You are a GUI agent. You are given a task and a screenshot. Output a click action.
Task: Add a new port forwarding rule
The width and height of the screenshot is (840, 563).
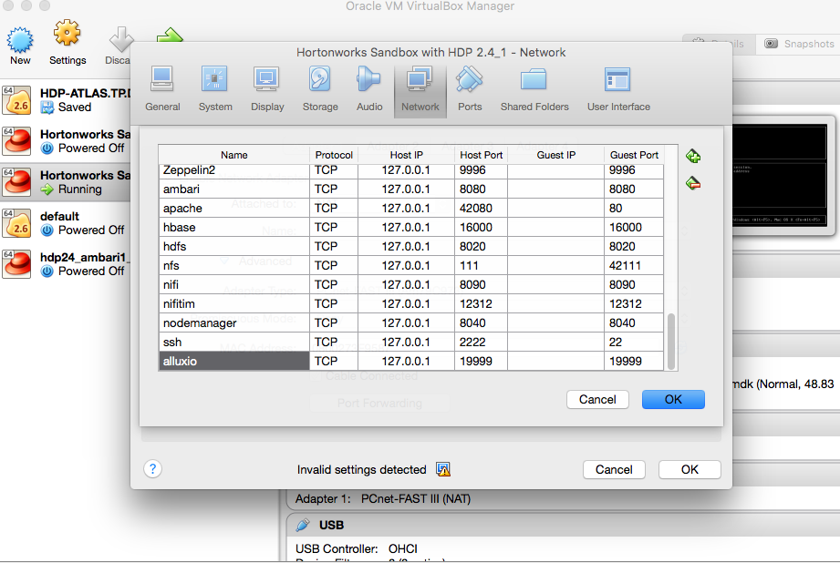coord(692,157)
